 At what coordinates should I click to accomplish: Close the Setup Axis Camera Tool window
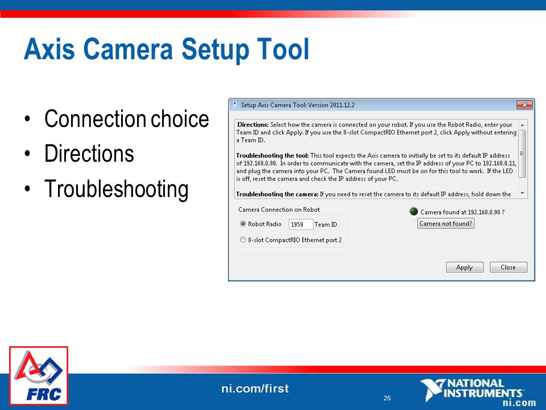tap(524, 105)
